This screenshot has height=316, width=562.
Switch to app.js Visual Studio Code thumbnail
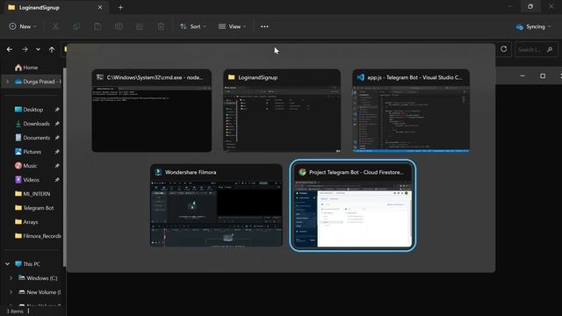pos(411,111)
